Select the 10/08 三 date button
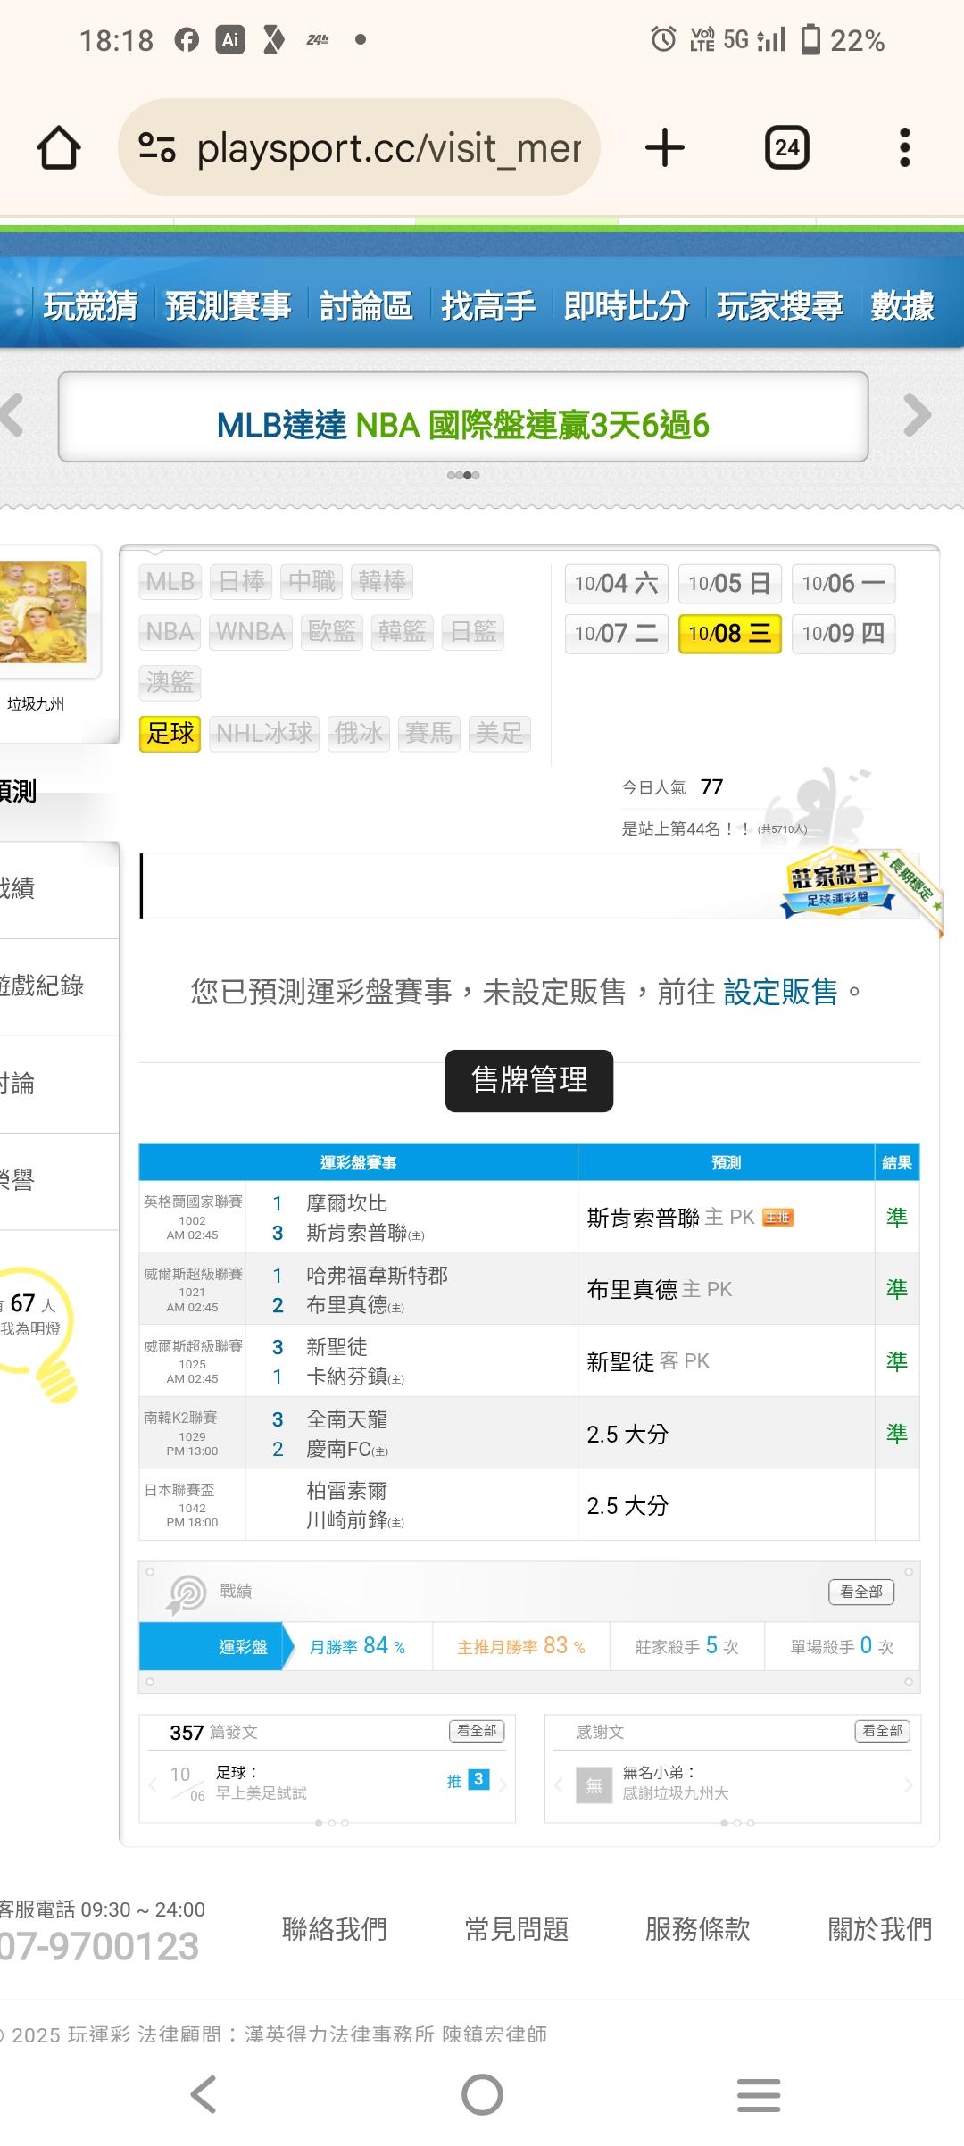This screenshot has height=2146, width=964. coord(729,634)
